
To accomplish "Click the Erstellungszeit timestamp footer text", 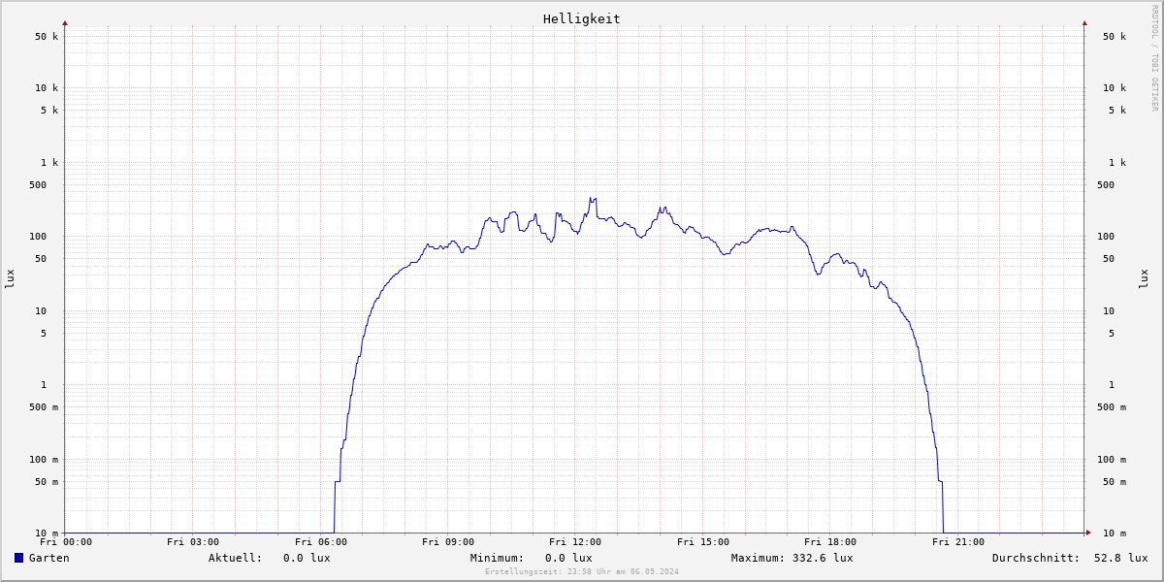I will coord(582,572).
